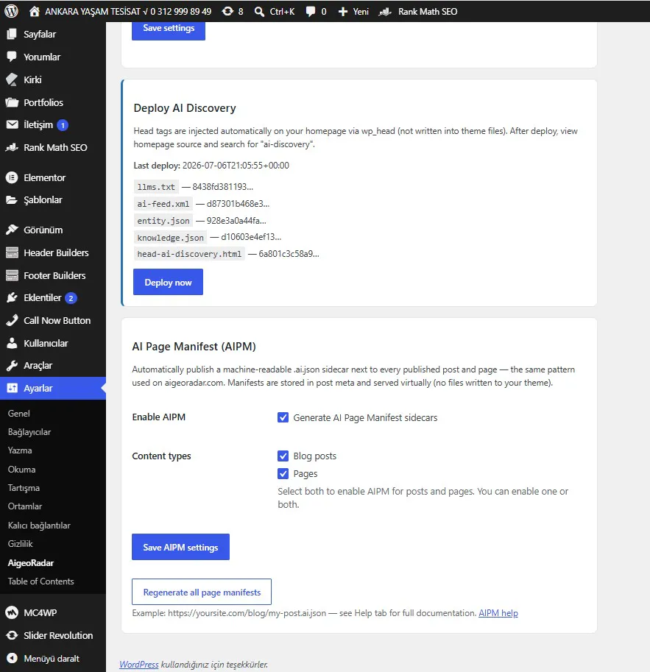The width and height of the screenshot is (650, 672).
Task: Click the Deploy now button
Action: 168,282
